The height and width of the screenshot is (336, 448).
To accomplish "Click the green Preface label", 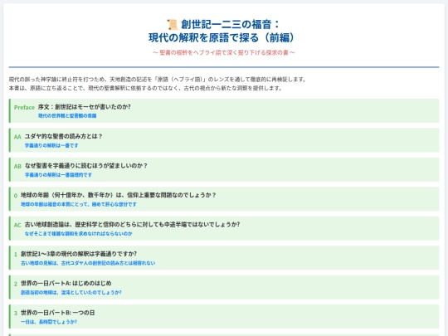I will click(24, 107).
